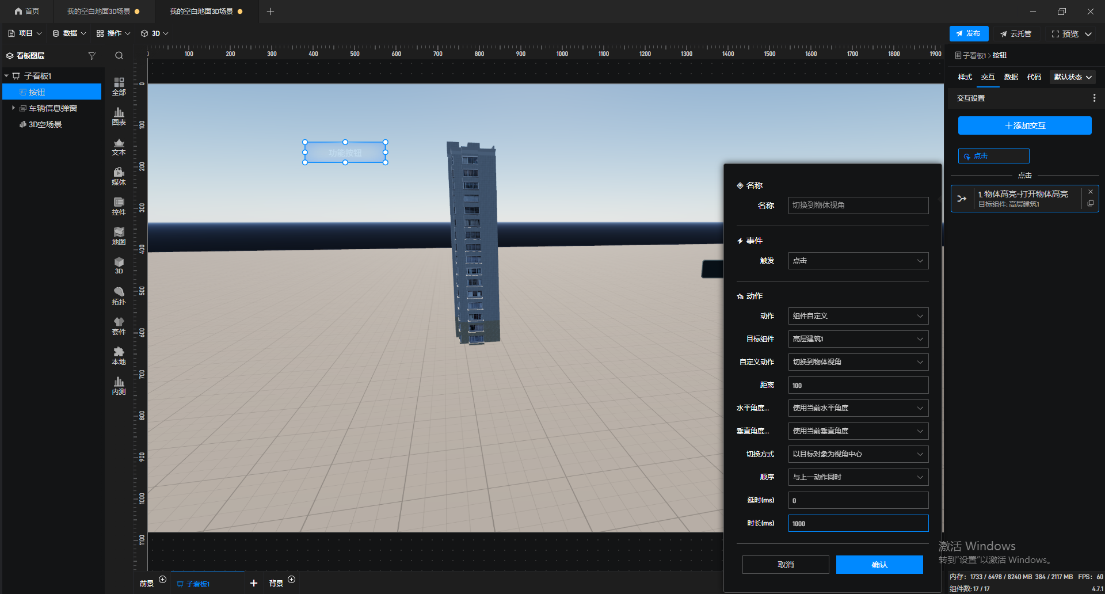Image resolution: width=1105 pixels, height=594 pixels.
Task: Delete the 物体高亮 interaction with its X icon
Action: pos(1091,192)
